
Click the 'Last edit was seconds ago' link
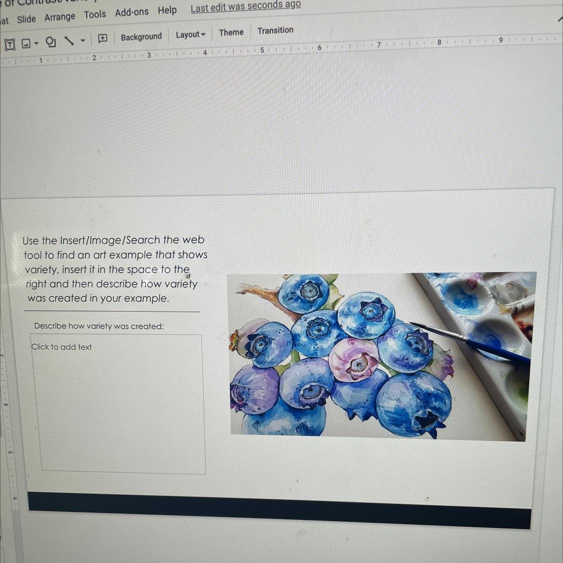click(246, 6)
